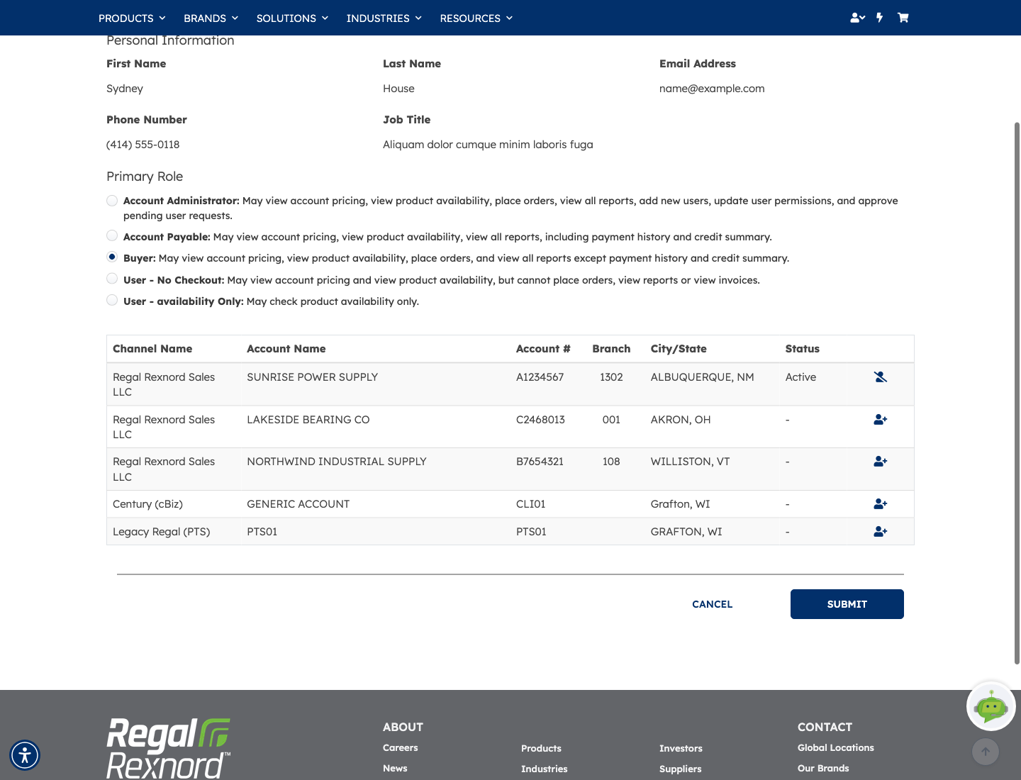Expand the RESOURCES menu
This screenshot has width=1021, height=780.
click(476, 18)
